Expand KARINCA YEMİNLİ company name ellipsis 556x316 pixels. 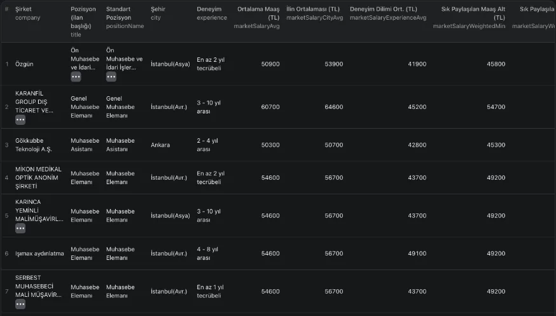point(20,228)
